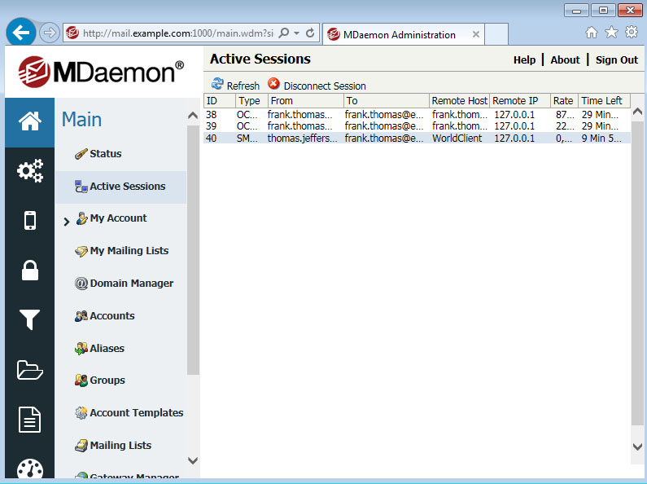Sort by the Time Left column header
The image size is (647, 484).
(604, 101)
